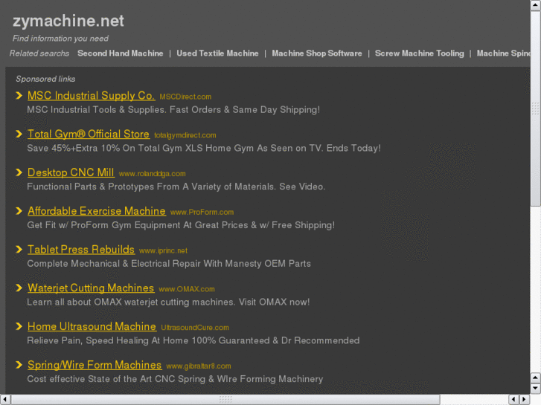
Task: Select the Machine Shop Software related search
Action: tap(317, 54)
